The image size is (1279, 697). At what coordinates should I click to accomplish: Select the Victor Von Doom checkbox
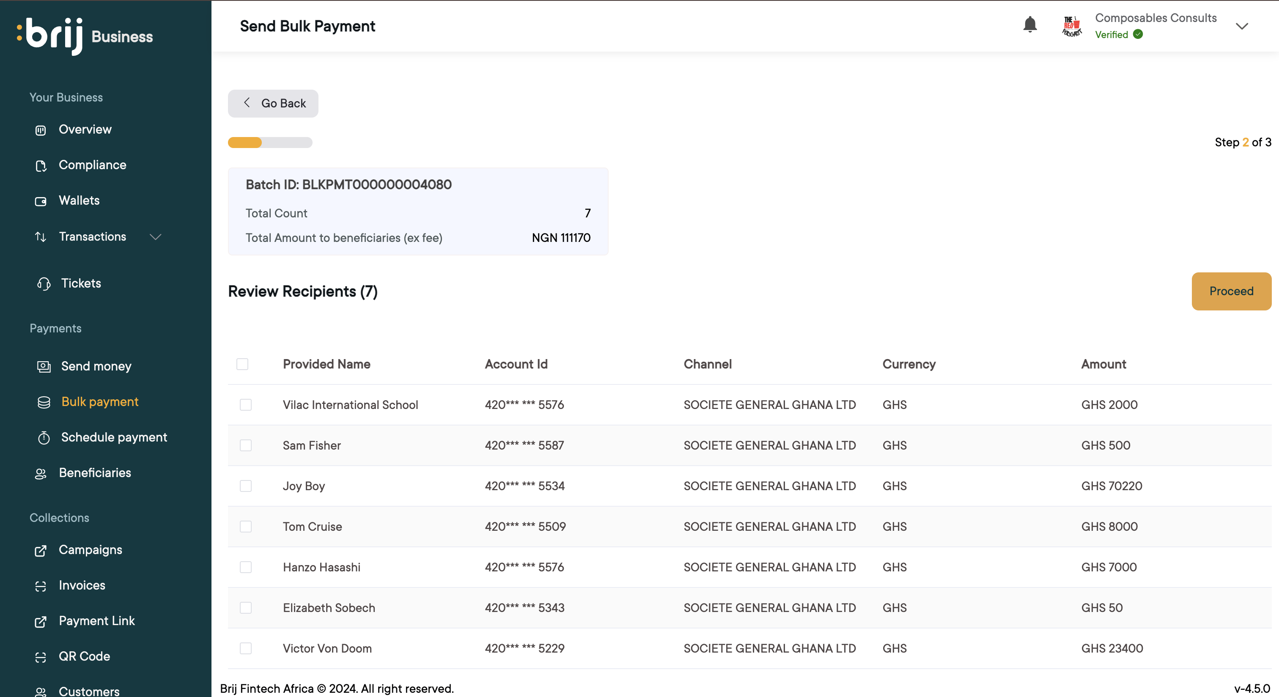(246, 648)
